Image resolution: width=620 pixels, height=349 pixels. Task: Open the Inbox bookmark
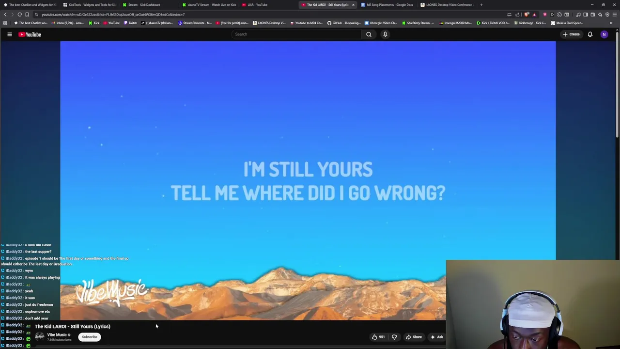click(67, 23)
